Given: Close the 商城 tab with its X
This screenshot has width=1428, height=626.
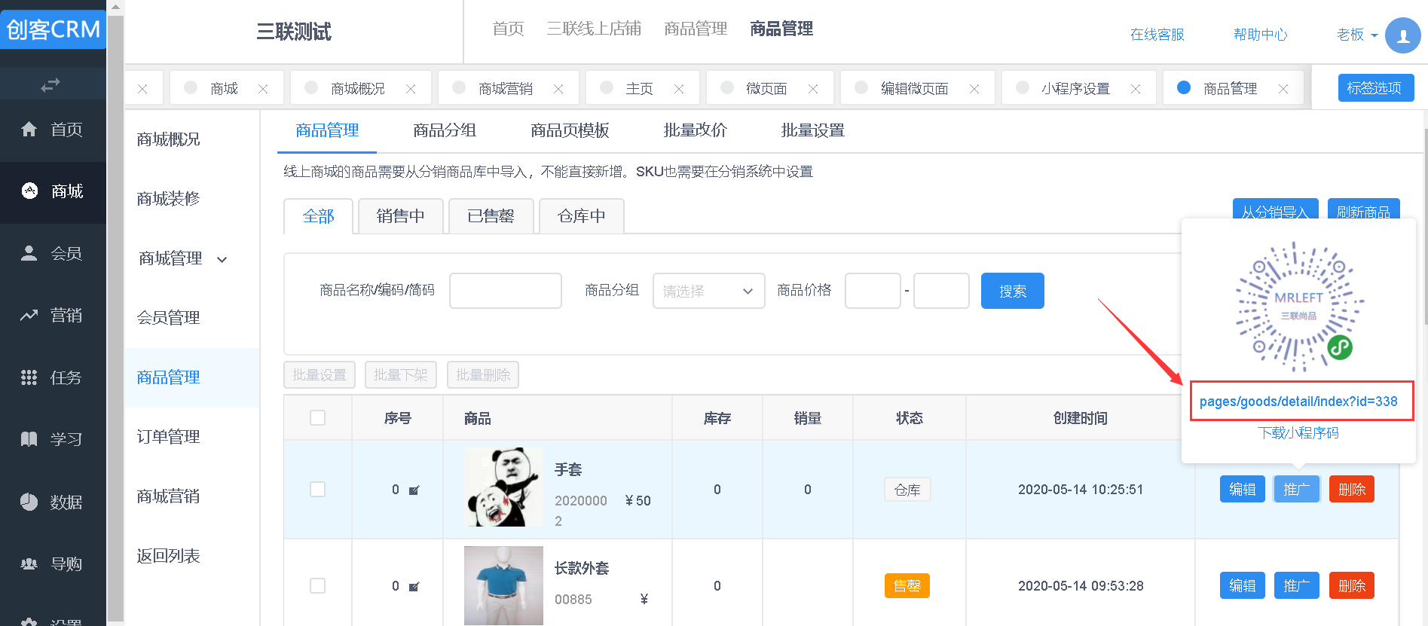Looking at the screenshot, I should [263, 89].
